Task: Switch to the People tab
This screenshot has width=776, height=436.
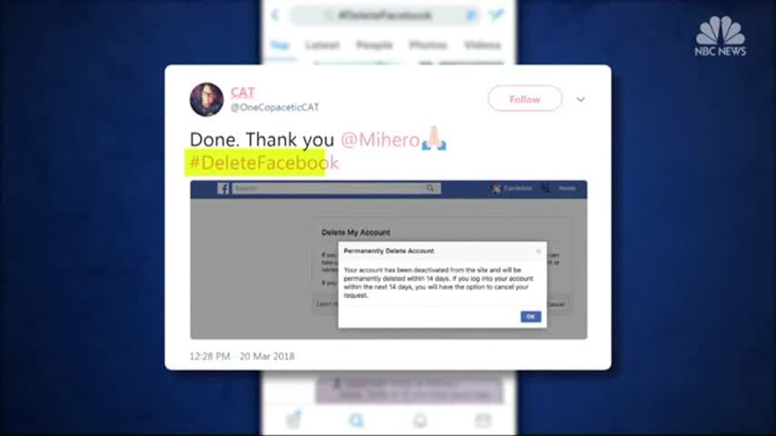Action: pos(374,45)
